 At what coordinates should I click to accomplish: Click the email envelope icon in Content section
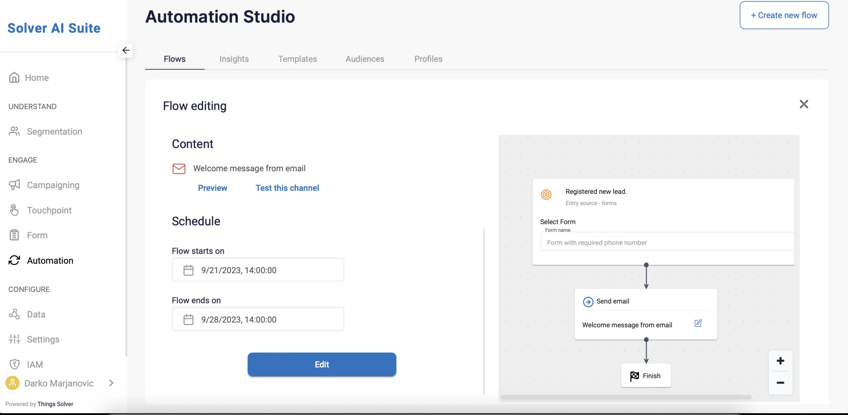[179, 168]
